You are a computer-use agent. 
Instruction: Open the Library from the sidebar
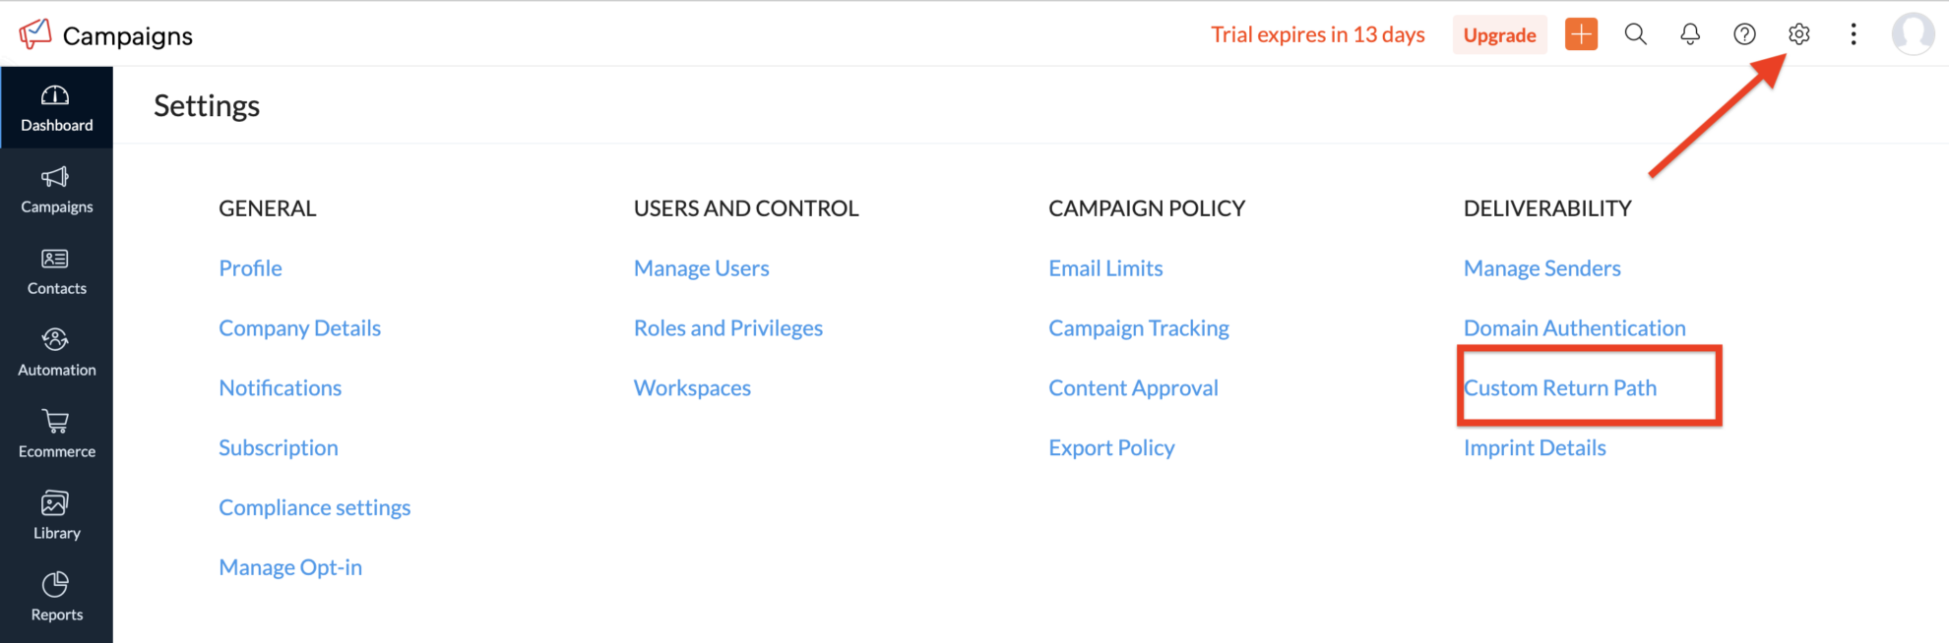point(56,515)
